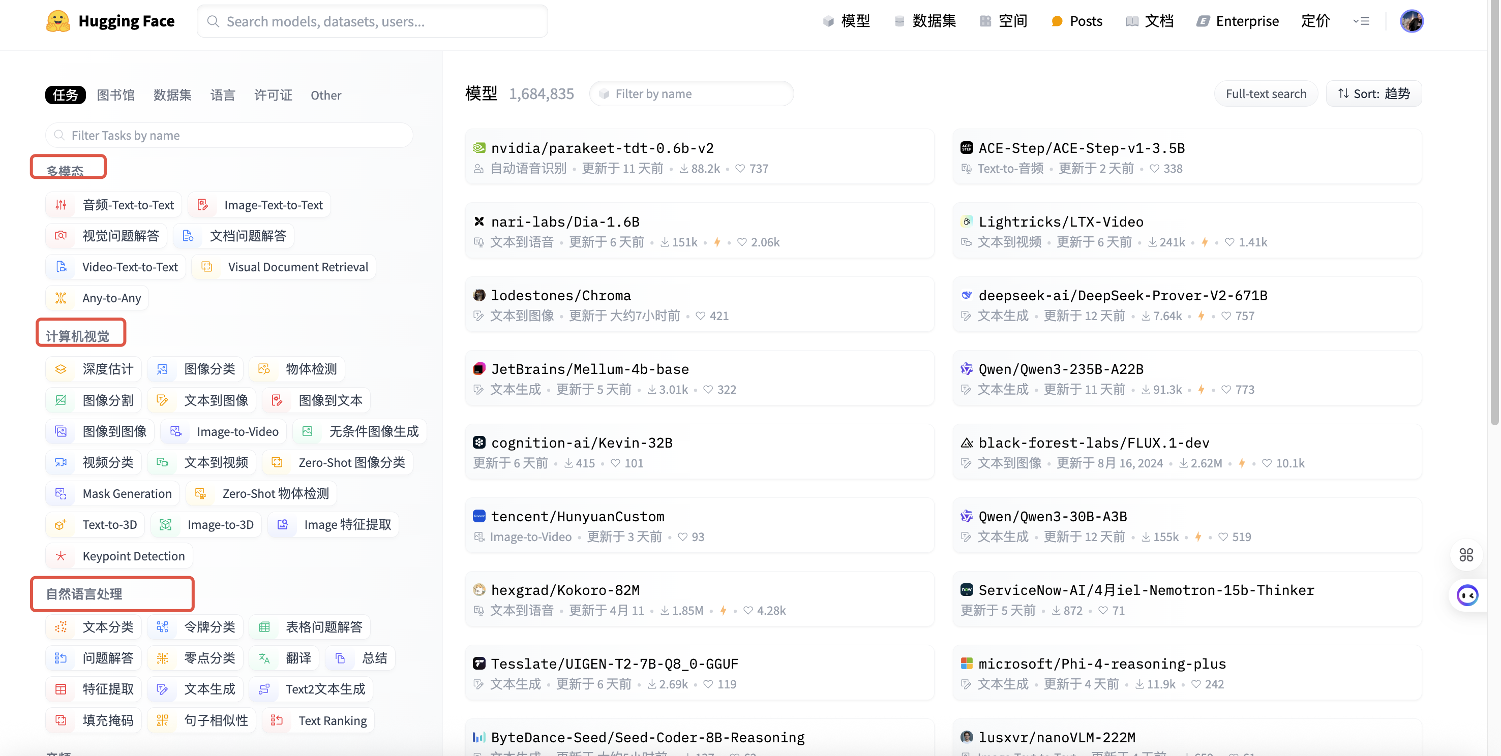Image resolution: width=1501 pixels, height=756 pixels.
Task: Open 定价 in top navigation
Action: click(1315, 21)
